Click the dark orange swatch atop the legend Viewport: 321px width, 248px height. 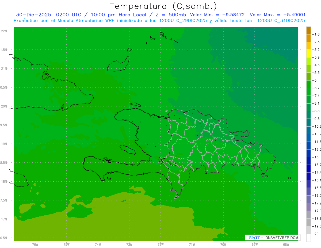[308, 30]
